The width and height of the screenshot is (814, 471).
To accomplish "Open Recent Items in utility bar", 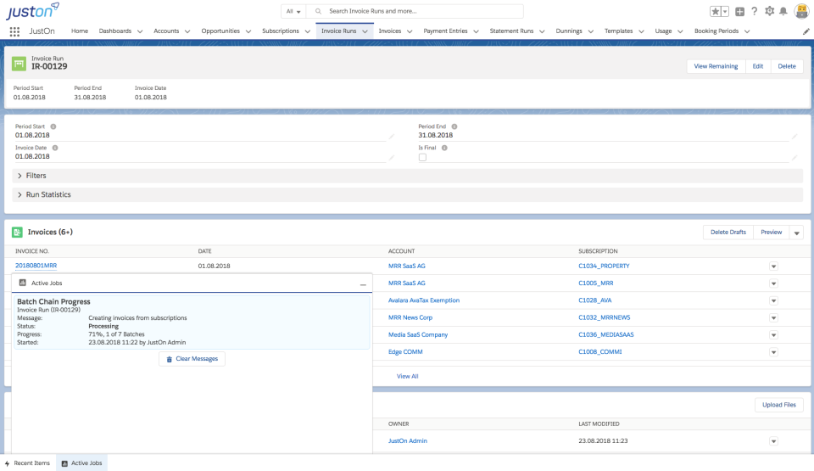I will click(x=27, y=463).
